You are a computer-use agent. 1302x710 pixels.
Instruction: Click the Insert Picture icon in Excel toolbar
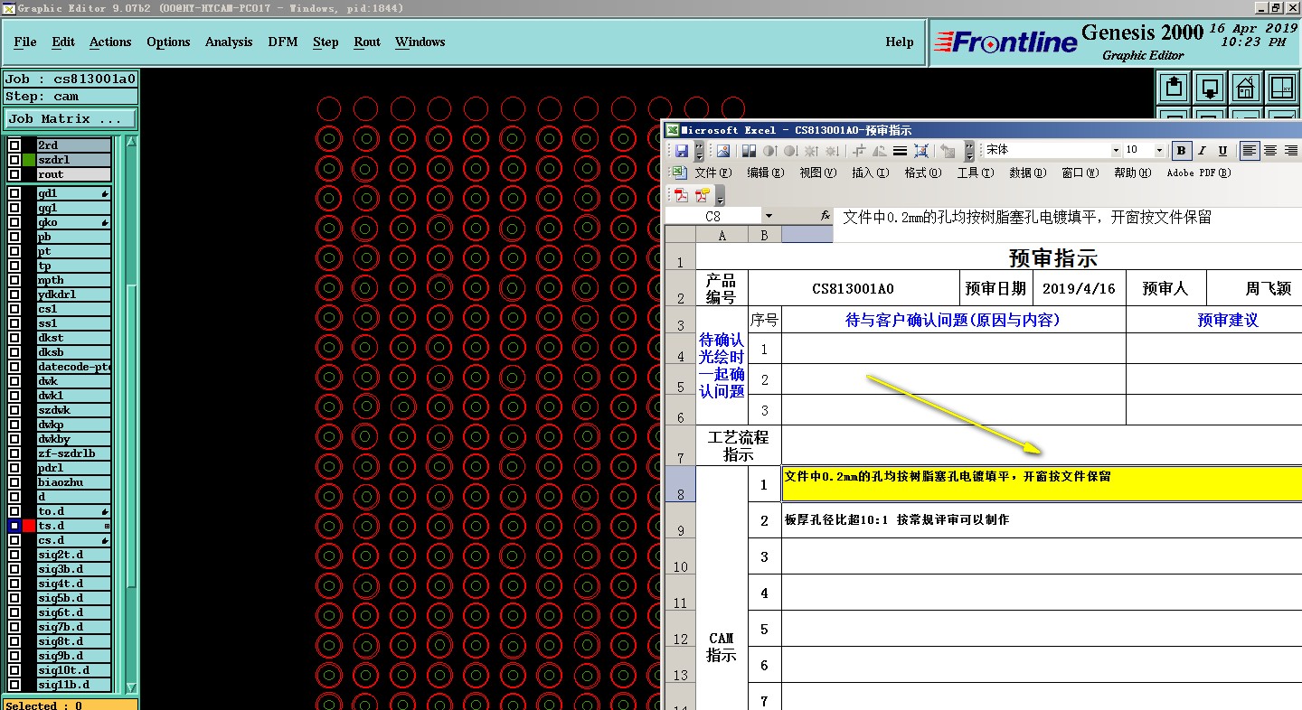point(723,150)
